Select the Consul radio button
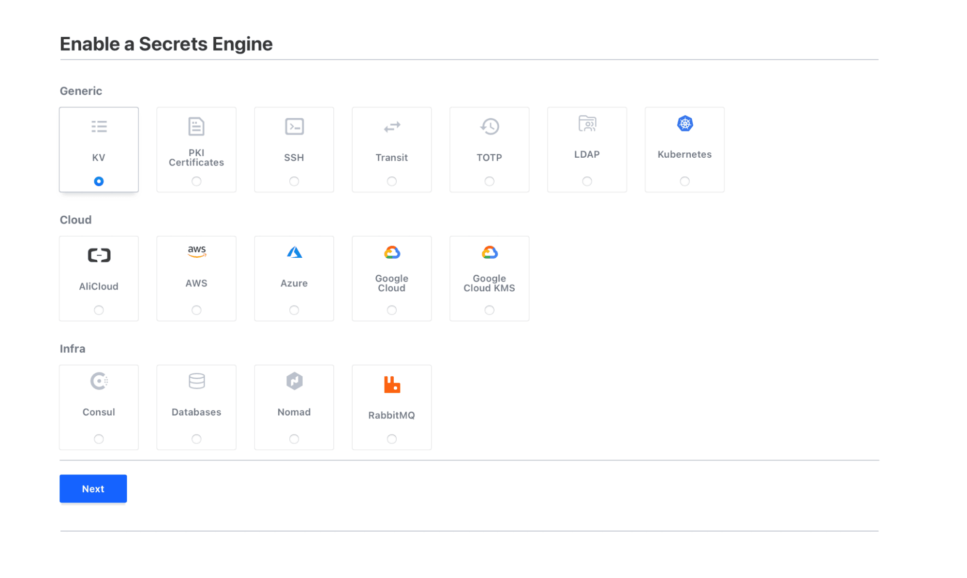 (99, 439)
